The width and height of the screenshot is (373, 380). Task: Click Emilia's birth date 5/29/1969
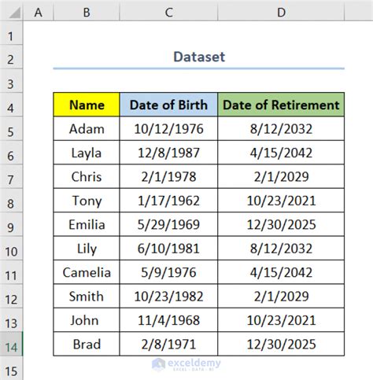pos(168,224)
